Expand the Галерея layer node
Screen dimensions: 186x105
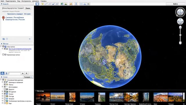coord(2,99)
